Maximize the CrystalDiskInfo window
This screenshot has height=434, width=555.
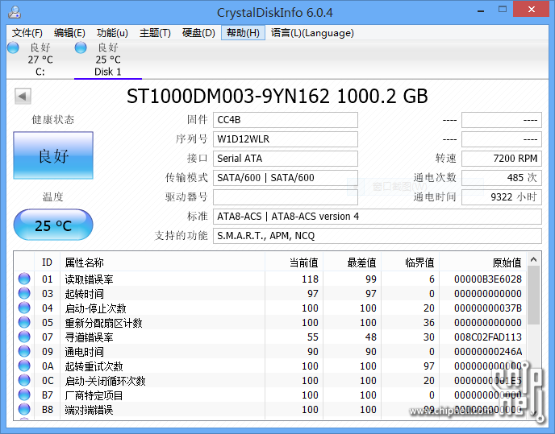(503, 10)
